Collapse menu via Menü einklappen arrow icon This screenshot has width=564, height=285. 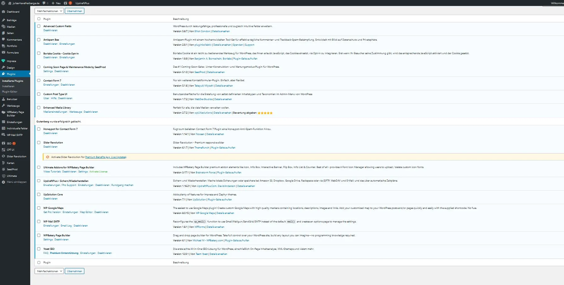[x=3, y=182]
